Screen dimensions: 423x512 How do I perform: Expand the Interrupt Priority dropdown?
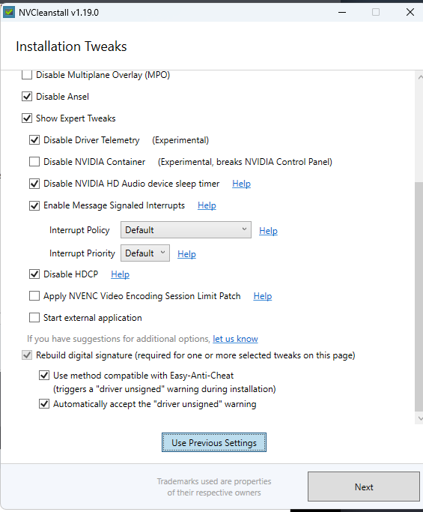145,253
